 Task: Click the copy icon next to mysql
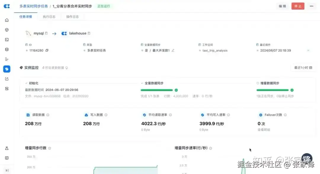coord(46,33)
